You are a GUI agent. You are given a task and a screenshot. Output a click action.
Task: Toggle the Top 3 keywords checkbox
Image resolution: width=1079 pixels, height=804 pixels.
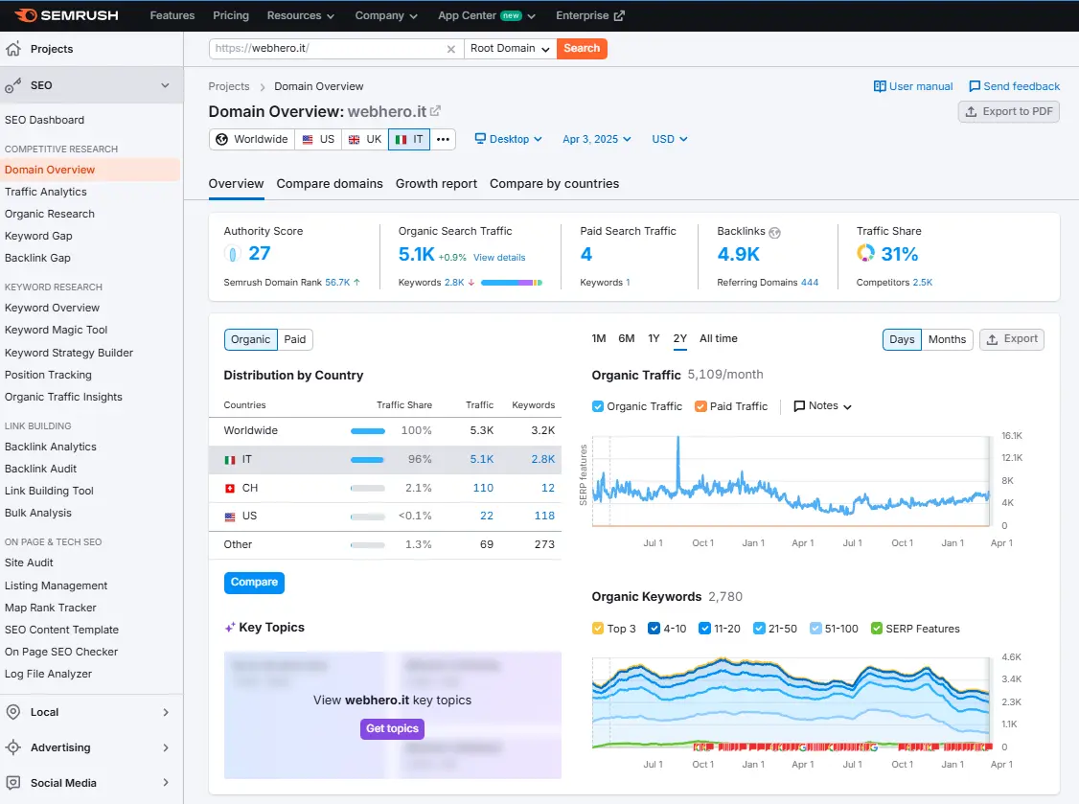[598, 629]
